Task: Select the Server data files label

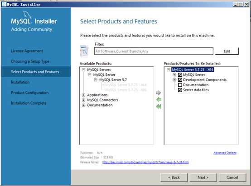Action: pos(196,90)
